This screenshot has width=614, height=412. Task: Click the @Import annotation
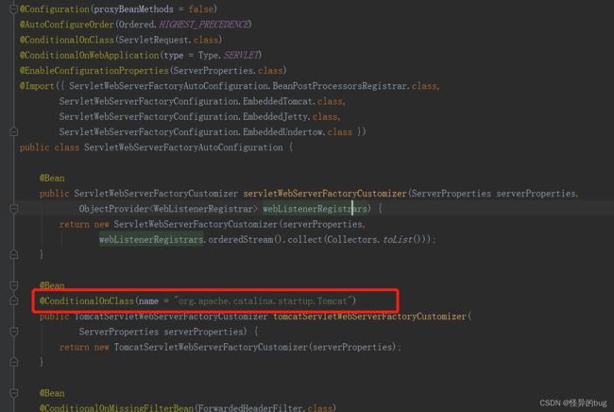click(x=37, y=86)
